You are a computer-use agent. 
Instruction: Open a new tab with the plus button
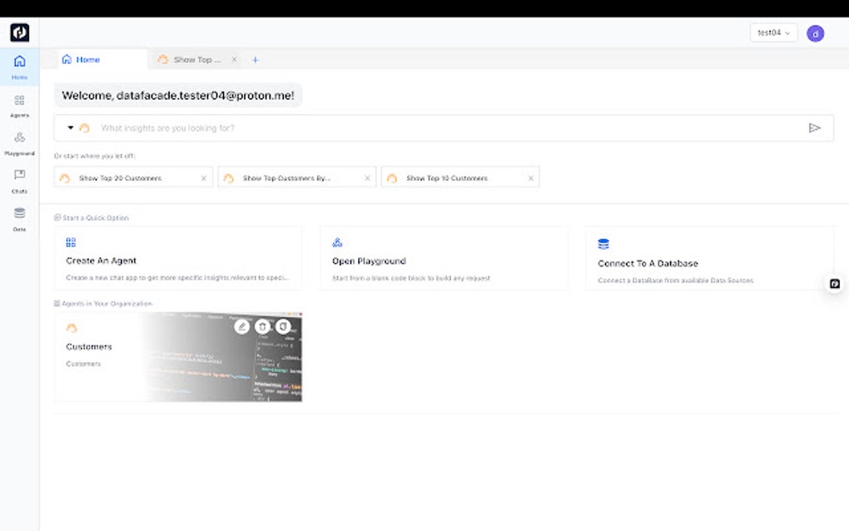256,59
